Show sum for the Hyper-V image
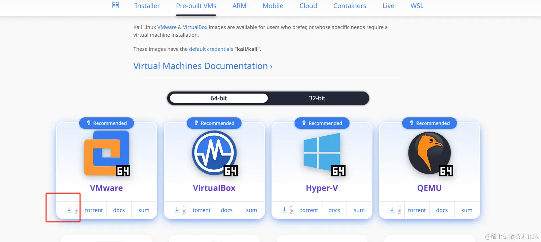Screen dimensions: 541x242 coord(359,210)
